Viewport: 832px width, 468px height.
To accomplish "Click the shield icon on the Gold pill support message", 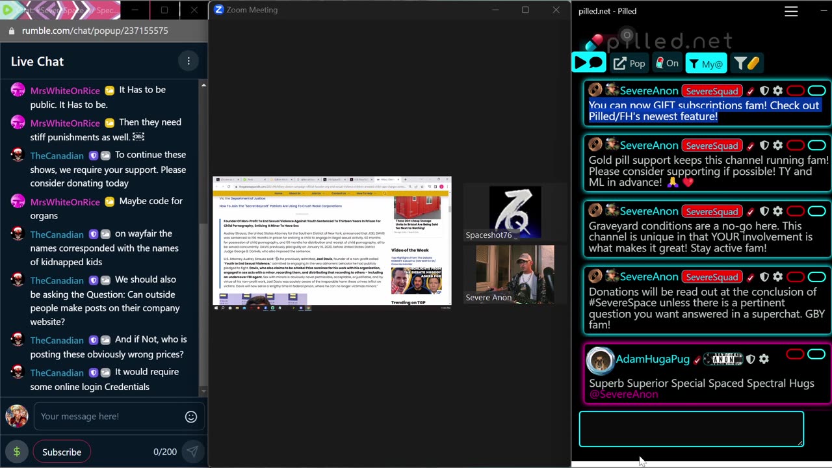I will [764, 146].
